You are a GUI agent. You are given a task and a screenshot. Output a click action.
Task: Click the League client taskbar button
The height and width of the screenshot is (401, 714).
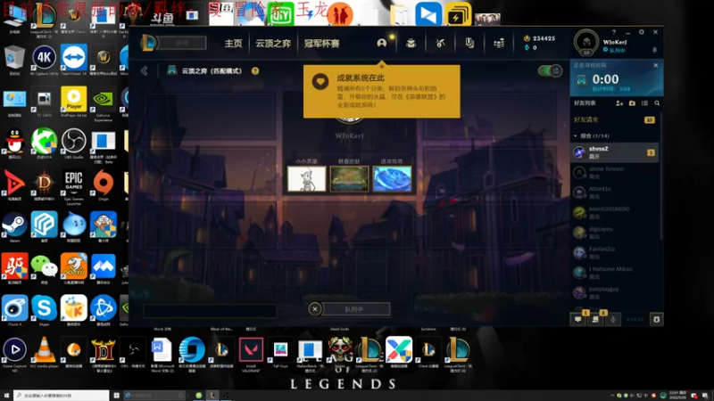pyautogui.click(x=212, y=396)
